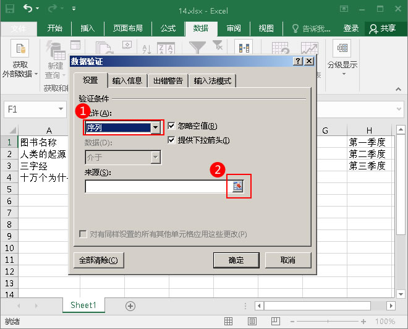Click the Save icon in the title bar
The image size is (408, 329).
(10, 9)
